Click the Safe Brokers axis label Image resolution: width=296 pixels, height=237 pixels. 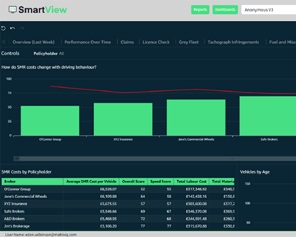click(x=269, y=139)
